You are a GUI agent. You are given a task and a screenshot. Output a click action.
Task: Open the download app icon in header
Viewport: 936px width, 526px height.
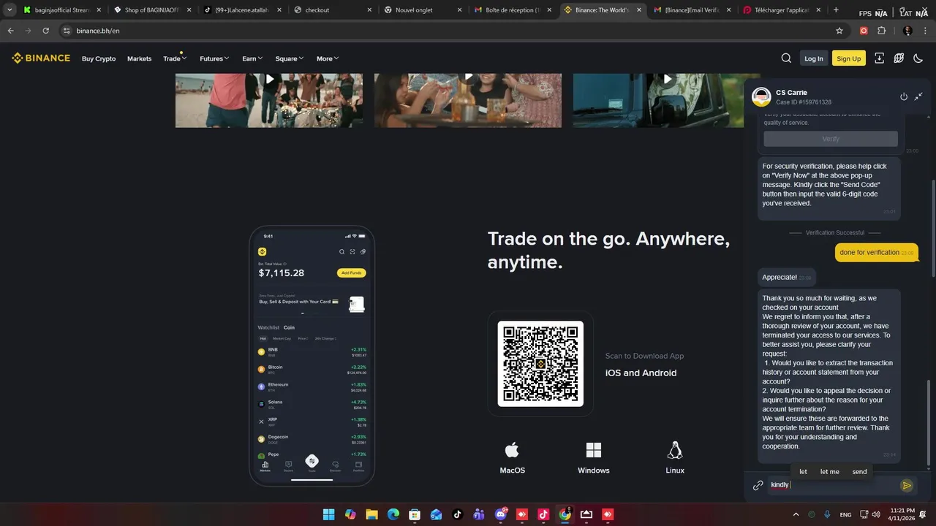click(879, 58)
